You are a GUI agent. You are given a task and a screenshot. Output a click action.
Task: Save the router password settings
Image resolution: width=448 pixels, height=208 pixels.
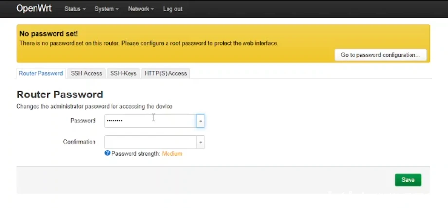tap(408, 180)
